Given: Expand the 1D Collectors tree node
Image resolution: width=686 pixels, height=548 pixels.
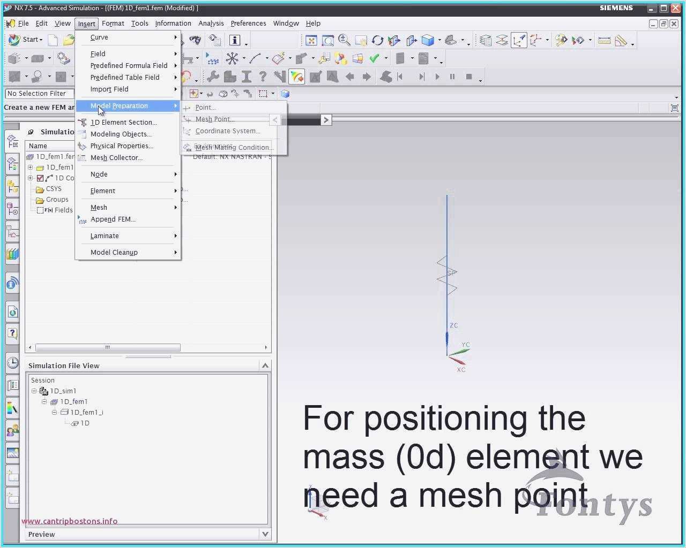Looking at the screenshot, I should pyautogui.click(x=31, y=178).
